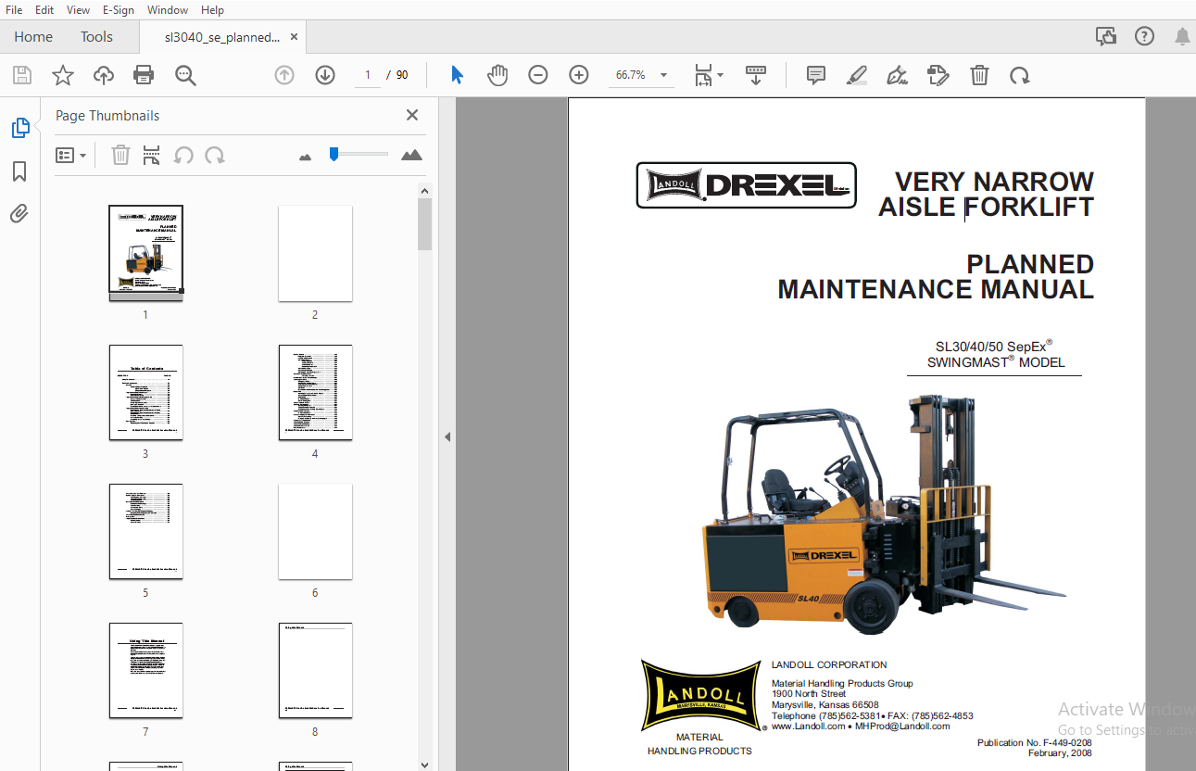This screenshot has width=1196, height=771.
Task: Select page 2 blank thumbnail
Action: tap(315, 253)
